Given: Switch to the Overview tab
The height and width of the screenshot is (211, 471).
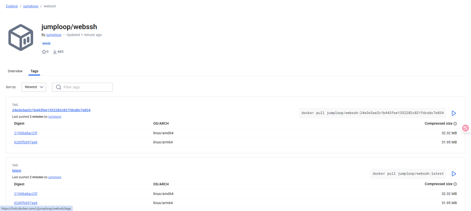Looking at the screenshot, I should click(15, 71).
